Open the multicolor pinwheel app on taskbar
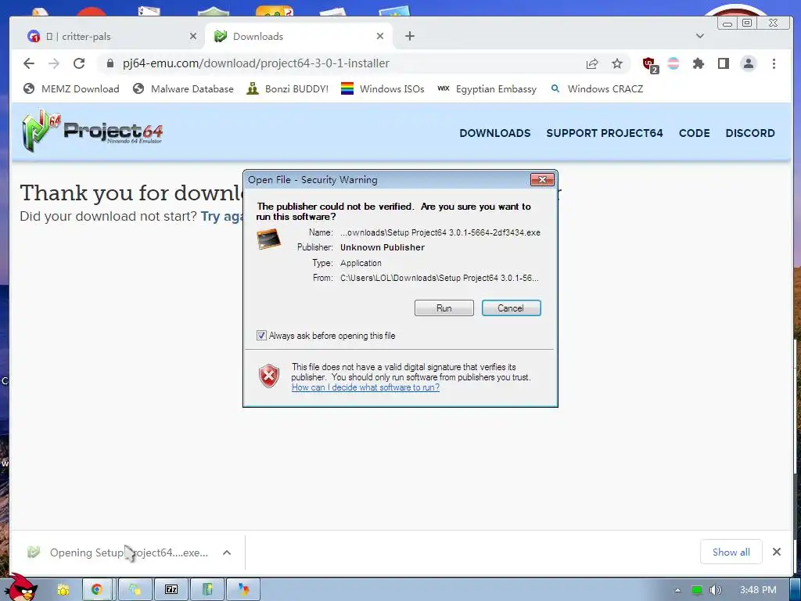Screen dimensions: 801x601 coord(244,590)
